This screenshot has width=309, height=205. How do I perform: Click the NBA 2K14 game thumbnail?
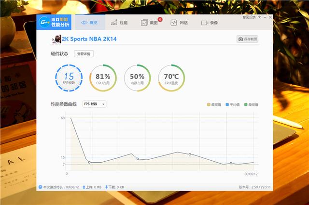56,39
